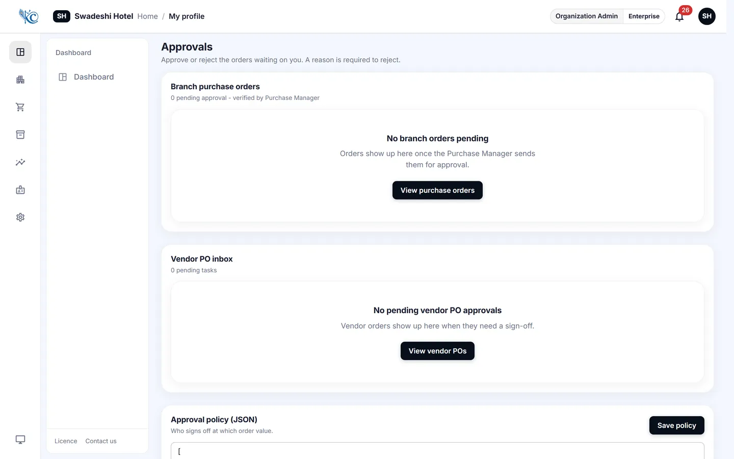The height and width of the screenshot is (459, 734).
Task: Click the SH organization badge beside Swadeshi Hotel
Action: [62, 16]
